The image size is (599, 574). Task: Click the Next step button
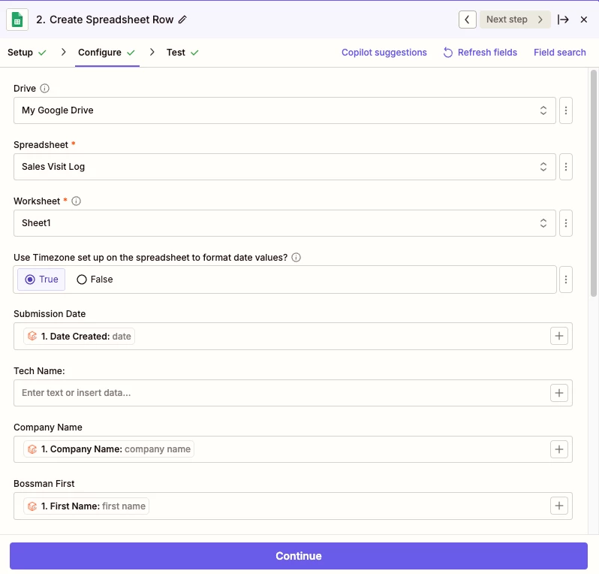pyautogui.click(x=515, y=20)
